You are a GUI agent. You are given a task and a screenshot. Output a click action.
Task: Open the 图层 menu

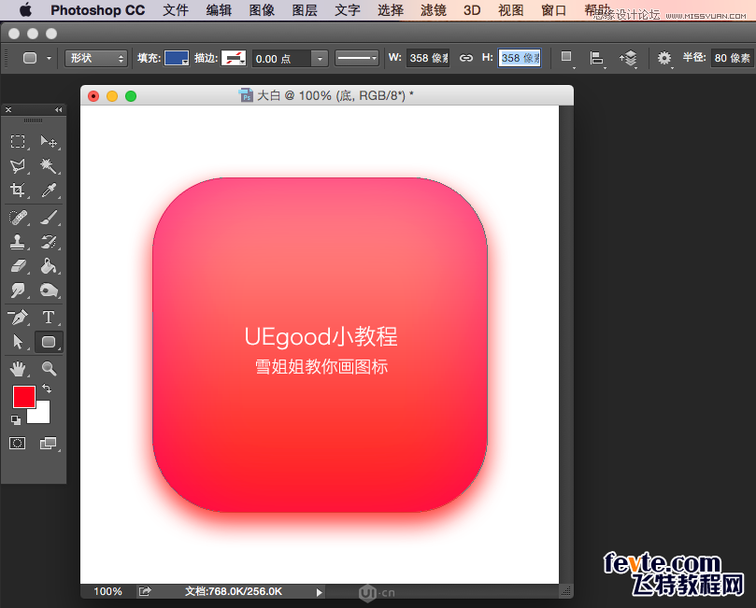[305, 10]
